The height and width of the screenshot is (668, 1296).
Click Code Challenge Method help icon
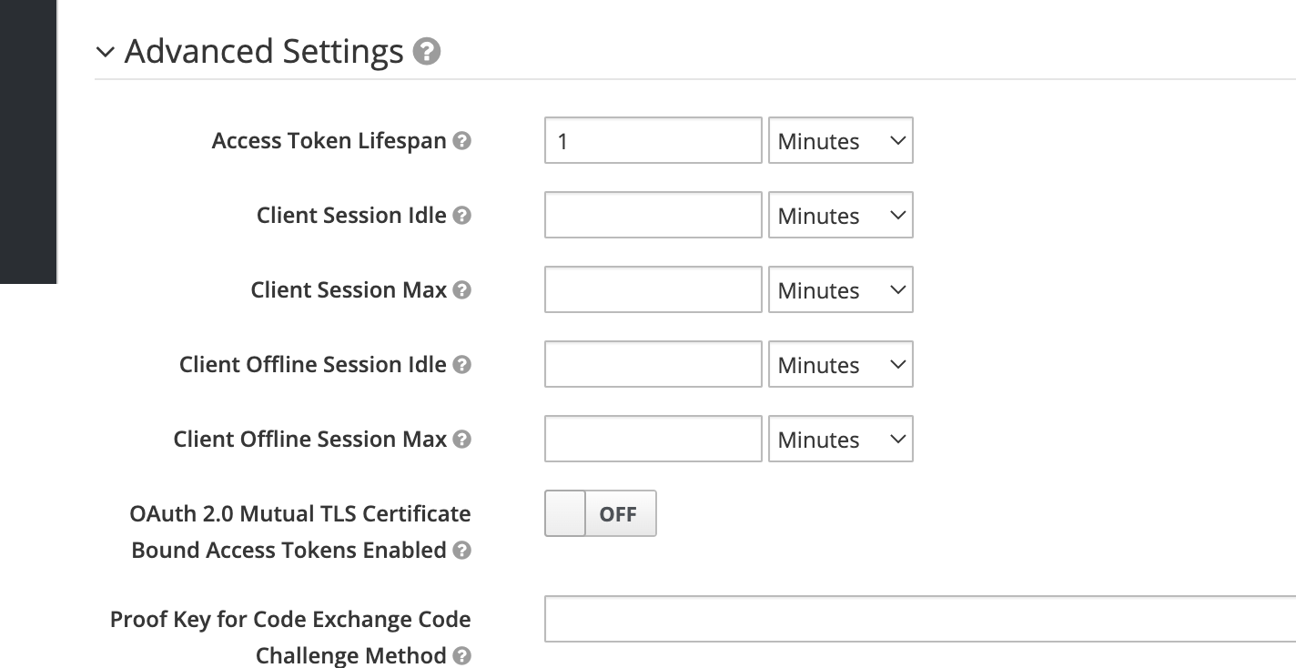point(462,656)
